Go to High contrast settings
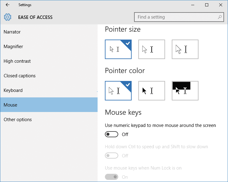Screen dimensions: 228x182 [17, 61]
